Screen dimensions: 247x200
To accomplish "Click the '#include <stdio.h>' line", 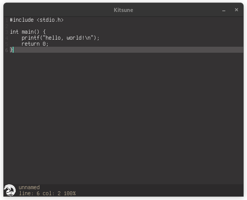I will 37,20.
